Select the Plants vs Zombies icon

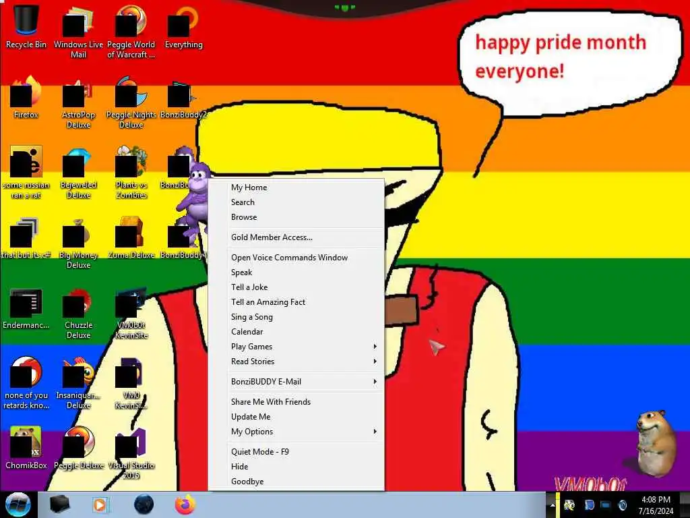pos(131,172)
